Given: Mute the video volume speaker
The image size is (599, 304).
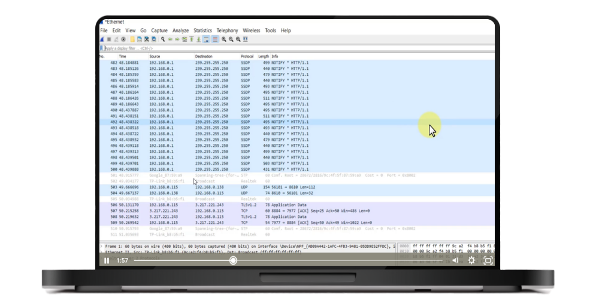Looking at the screenshot, I should click(455, 260).
